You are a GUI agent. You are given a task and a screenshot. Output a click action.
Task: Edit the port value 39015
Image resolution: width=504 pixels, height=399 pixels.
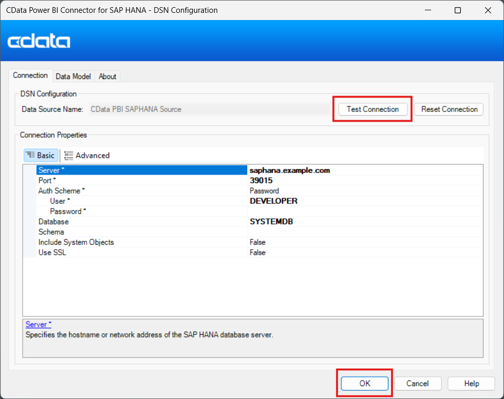(365, 181)
